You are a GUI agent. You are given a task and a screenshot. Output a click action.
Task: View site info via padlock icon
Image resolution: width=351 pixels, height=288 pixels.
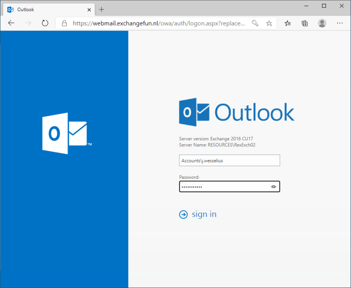pos(65,23)
